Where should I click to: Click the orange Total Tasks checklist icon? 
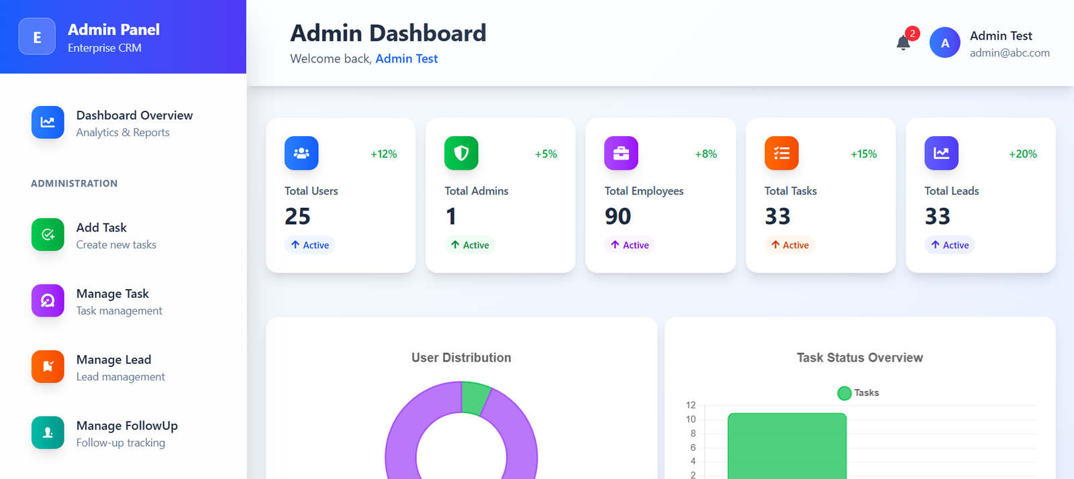coord(781,153)
